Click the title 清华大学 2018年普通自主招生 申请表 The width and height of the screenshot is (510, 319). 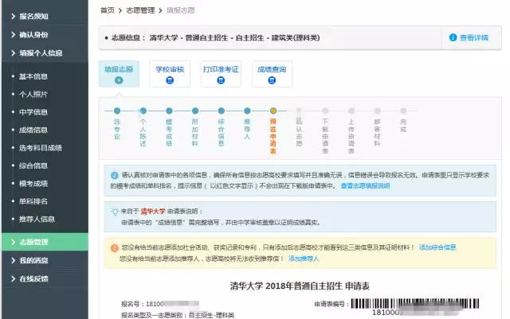pyautogui.click(x=300, y=286)
